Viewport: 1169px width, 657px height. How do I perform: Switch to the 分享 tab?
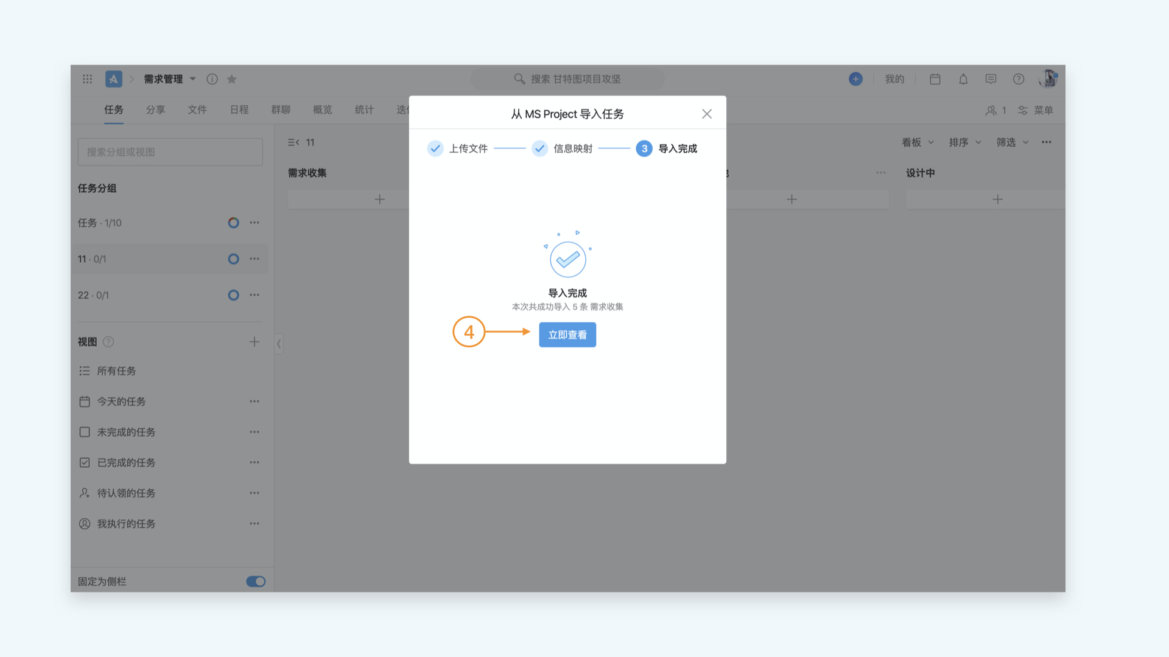tap(155, 109)
